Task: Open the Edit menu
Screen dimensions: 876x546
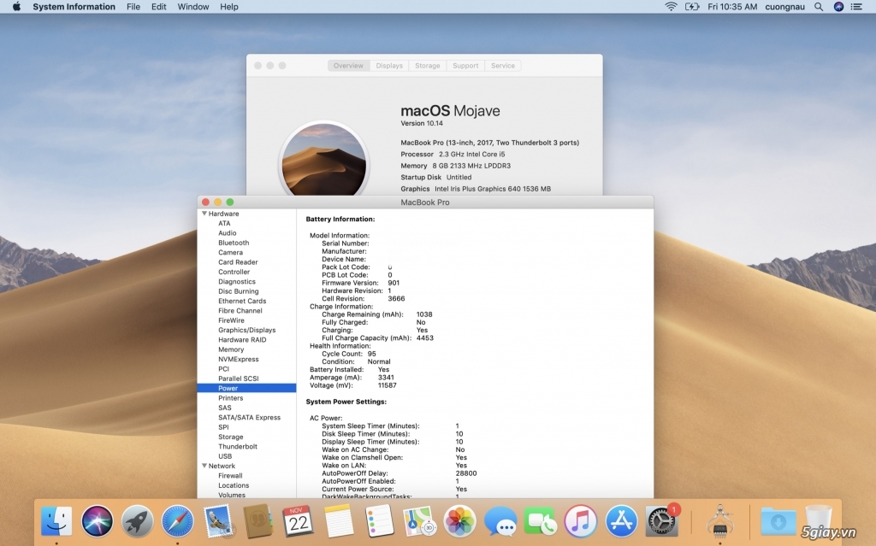Action: (x=158, y=7)
